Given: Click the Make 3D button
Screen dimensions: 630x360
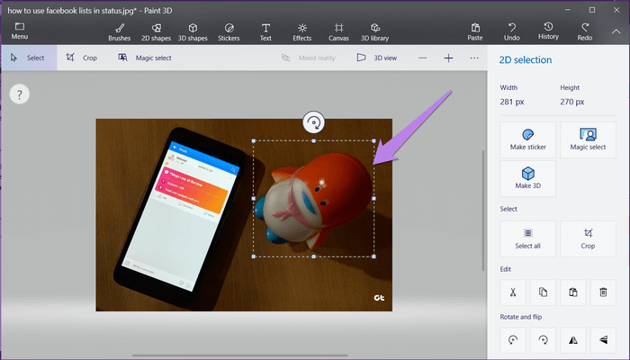Looking at the screenshot, I should tap(527, 177).
